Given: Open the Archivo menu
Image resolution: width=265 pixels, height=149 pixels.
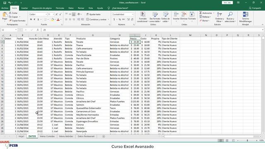Looking at the screenshot, I should click(5, 8).
